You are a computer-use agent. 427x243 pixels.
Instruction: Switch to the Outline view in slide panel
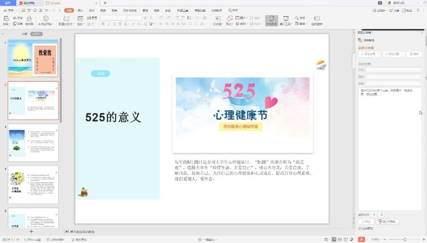pos(24,34)
